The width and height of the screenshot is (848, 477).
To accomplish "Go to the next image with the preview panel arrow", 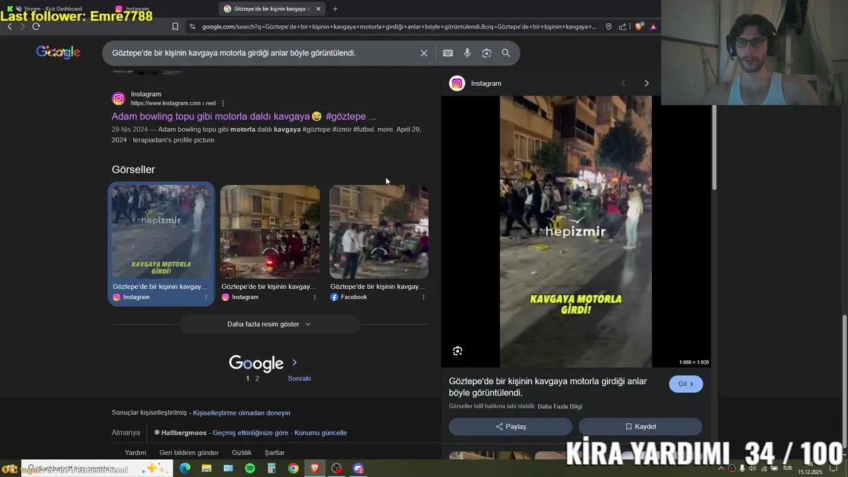I will click(x=647, y=83).
